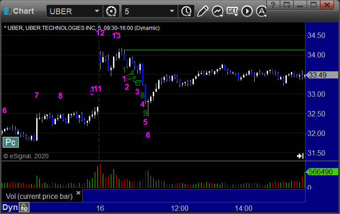The image size is (340, 214).
Task: Click the chart title UBER TECHNOLOGIES INC
Action: point(60,28)
